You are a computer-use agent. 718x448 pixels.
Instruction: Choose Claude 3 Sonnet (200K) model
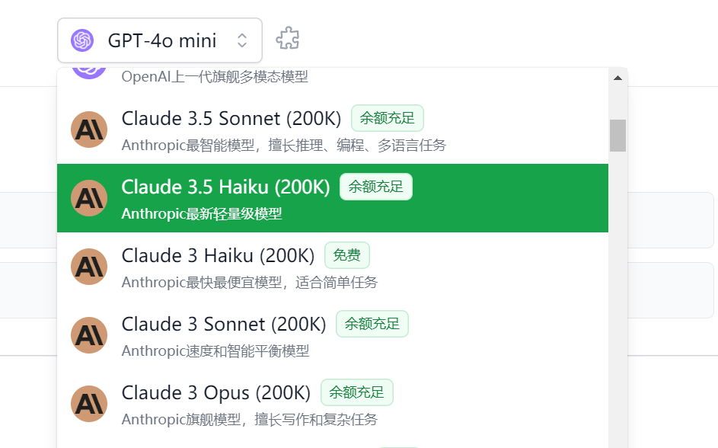(x=333, y=335)
